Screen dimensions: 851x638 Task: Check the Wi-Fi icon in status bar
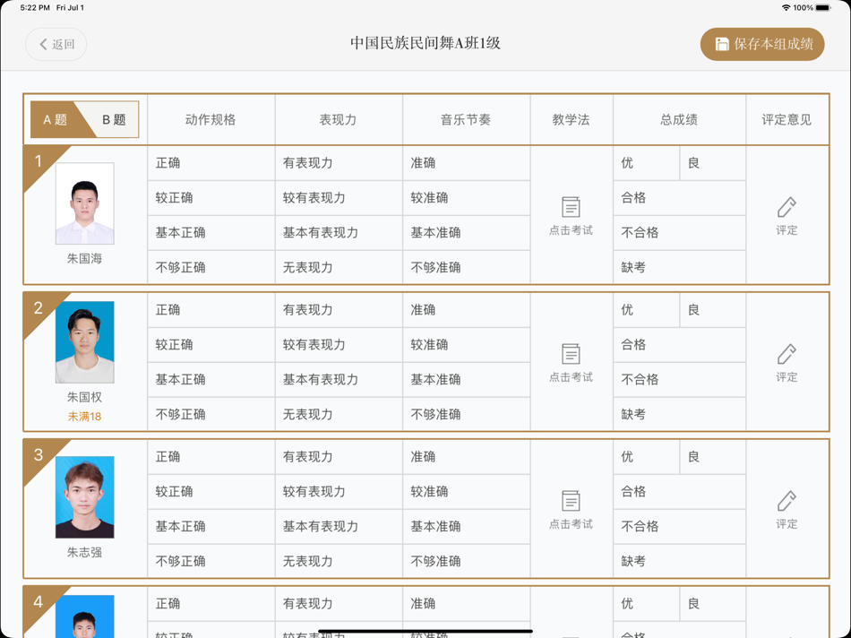coord(786,7)
